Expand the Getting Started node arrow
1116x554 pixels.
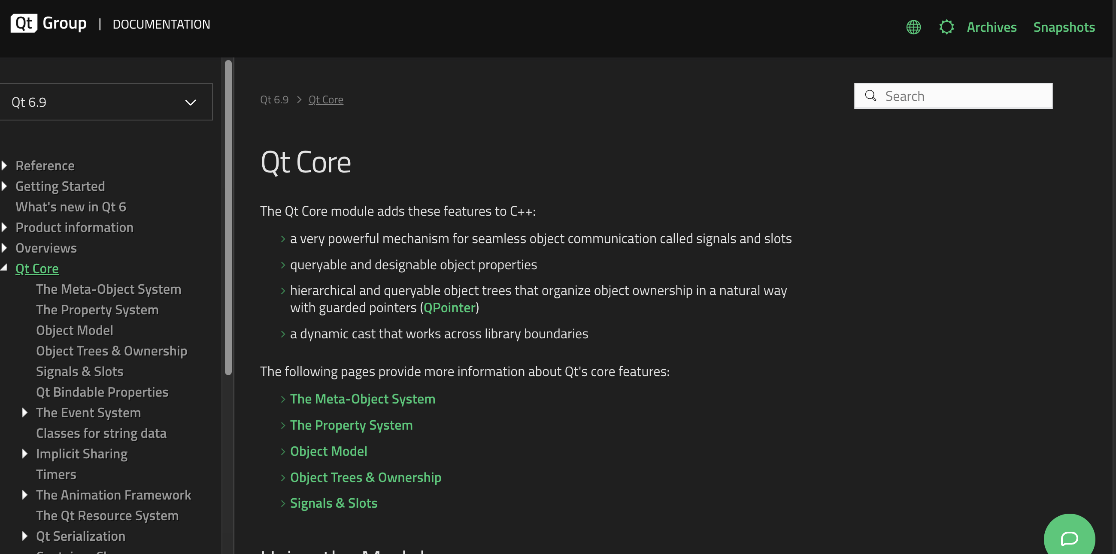pos(4,187)
